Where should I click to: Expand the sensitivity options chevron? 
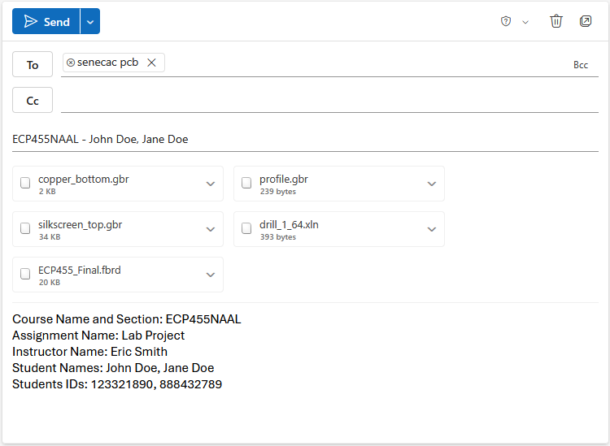click(x=525, y=22)
